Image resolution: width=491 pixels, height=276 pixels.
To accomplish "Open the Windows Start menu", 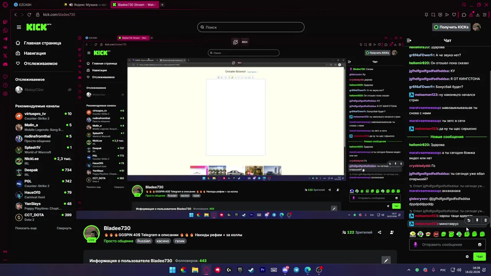I will tap(172, 270).
